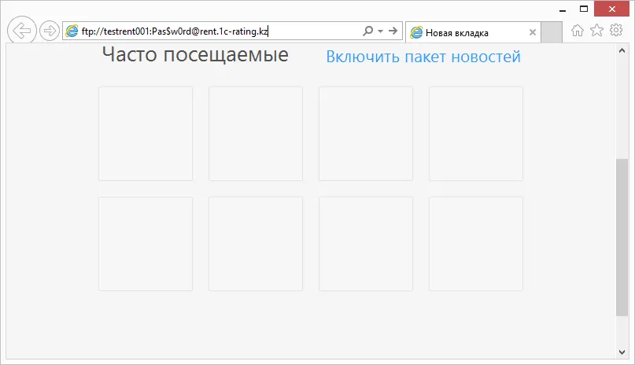This screenshot has width=635, height=365.
Task: Click the Internet Explorer icon in address bar
Action: point(72,31)
